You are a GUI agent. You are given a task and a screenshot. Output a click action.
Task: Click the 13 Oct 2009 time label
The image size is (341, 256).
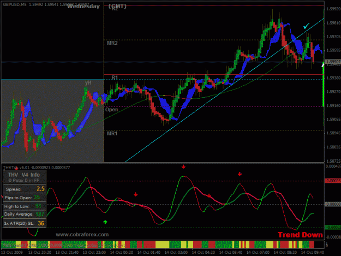(12, 253)
